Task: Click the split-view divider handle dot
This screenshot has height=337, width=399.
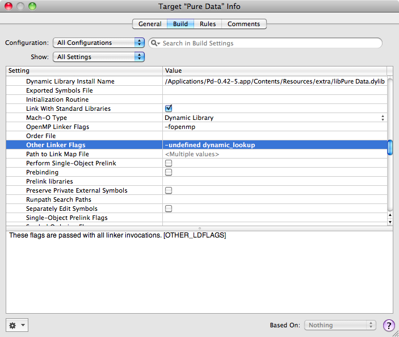Action: 200,228
